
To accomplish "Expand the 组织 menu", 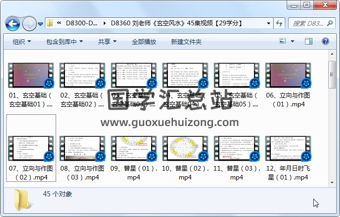I will [x=22, y=42].
